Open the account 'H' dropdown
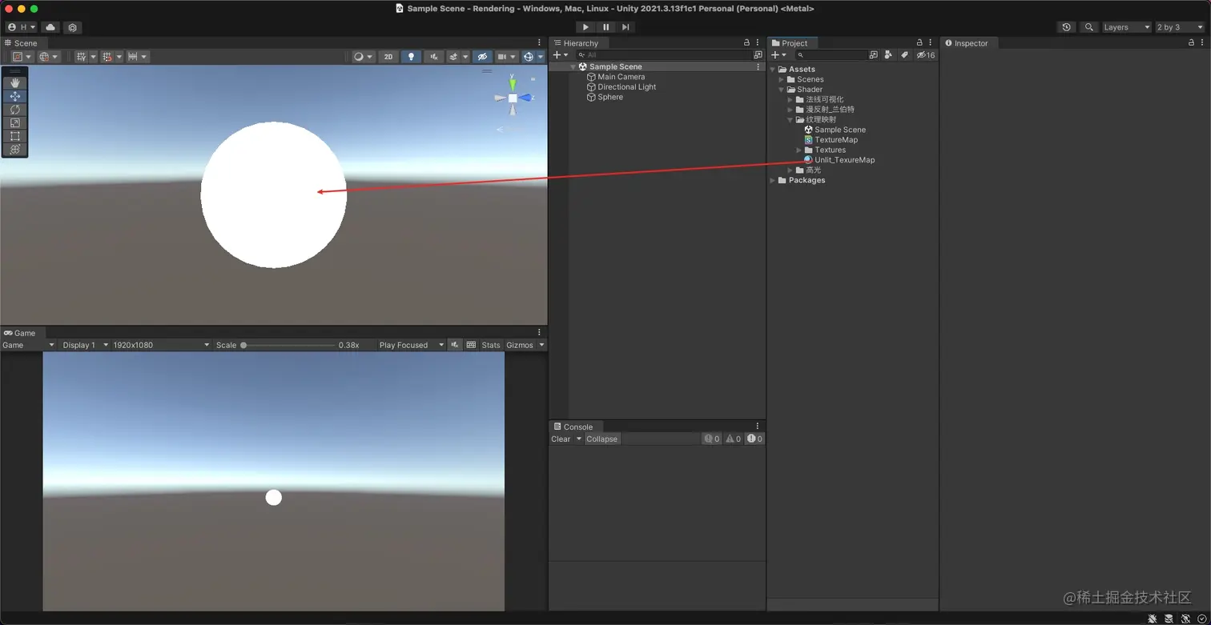The height and width of the screenshot is (625, 1211). 22,27
